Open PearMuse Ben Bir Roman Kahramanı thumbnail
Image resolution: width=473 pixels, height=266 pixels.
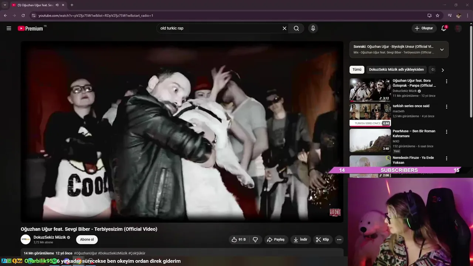click(x=370, y=140)
